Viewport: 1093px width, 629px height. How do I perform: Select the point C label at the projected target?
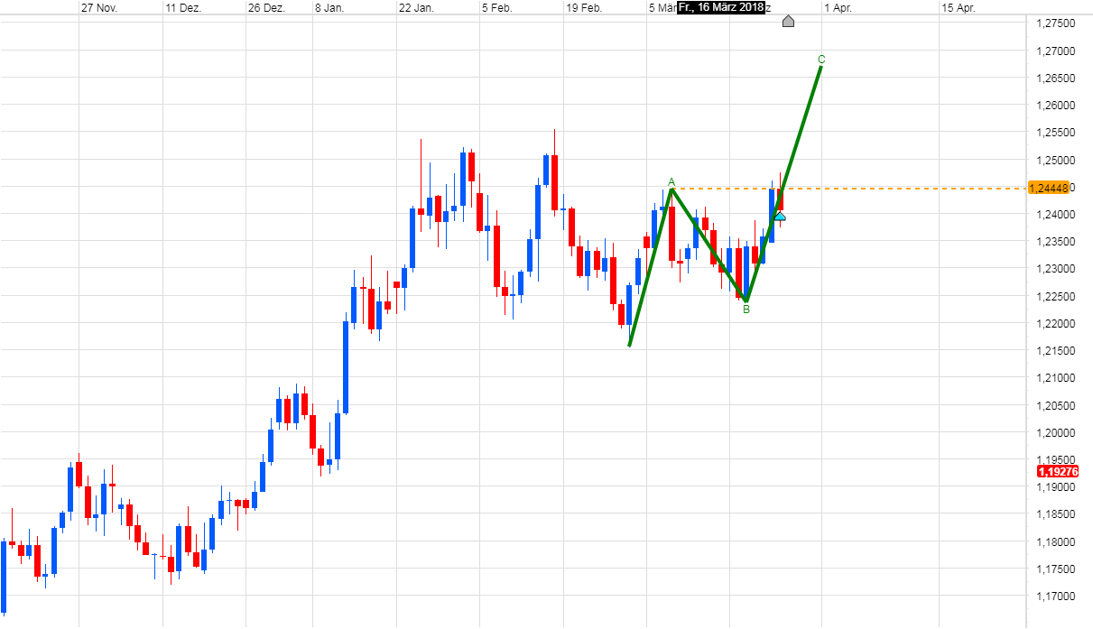point(820,57)
